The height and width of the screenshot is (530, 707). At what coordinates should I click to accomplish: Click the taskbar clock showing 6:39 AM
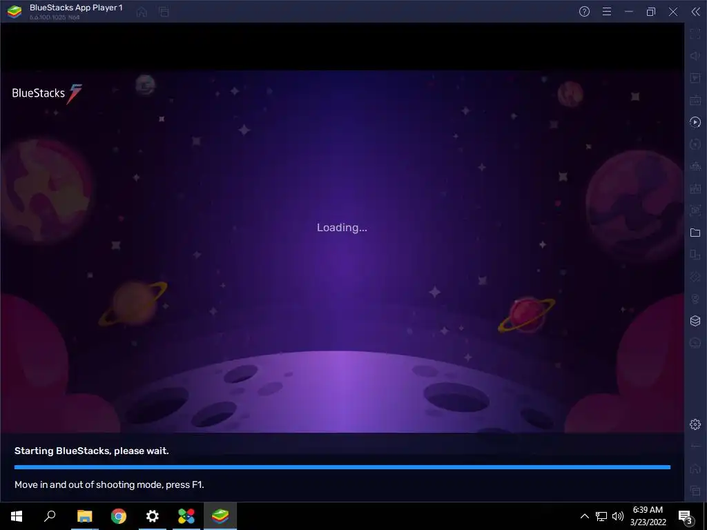648,516
